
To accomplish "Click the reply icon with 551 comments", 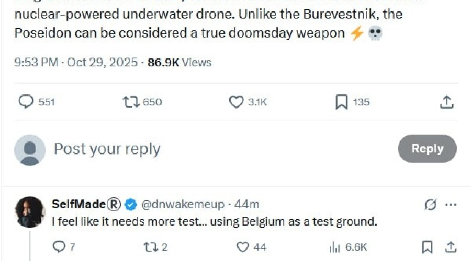I will [26, 102].
